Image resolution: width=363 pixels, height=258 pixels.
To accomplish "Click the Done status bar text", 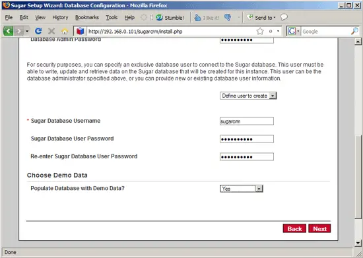I will point(11,252).
